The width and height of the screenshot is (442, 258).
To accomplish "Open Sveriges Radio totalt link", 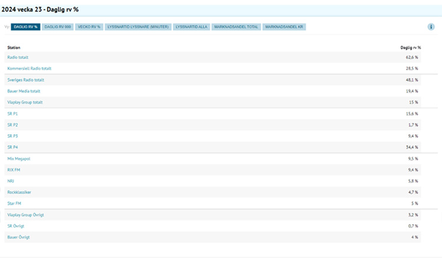I will click(26, 80).
